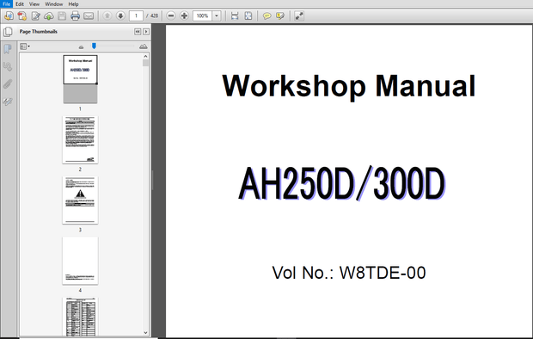Open the View menu
This screenshot has width=533, height=339.
(x=34, y=4)
